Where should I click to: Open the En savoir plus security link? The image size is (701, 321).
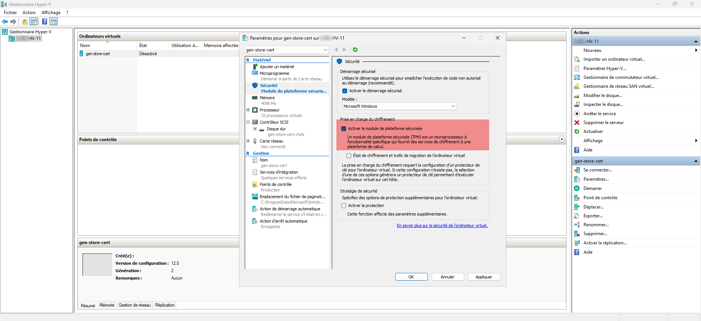[442, 225]
